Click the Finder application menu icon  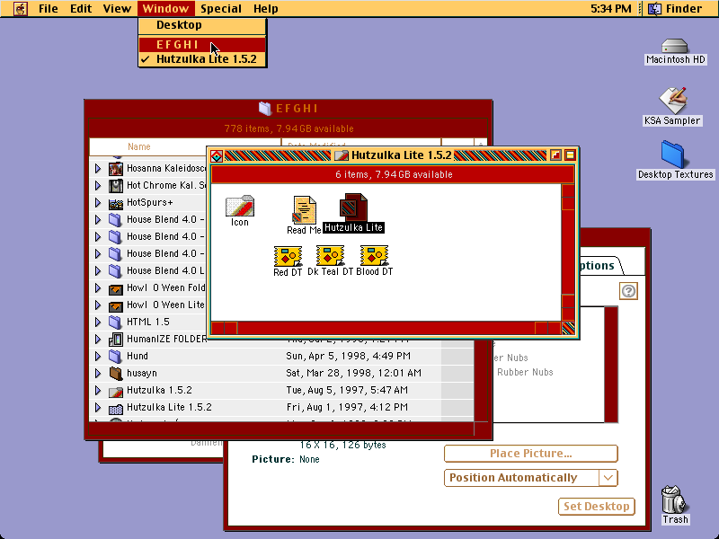click(654, 9)
